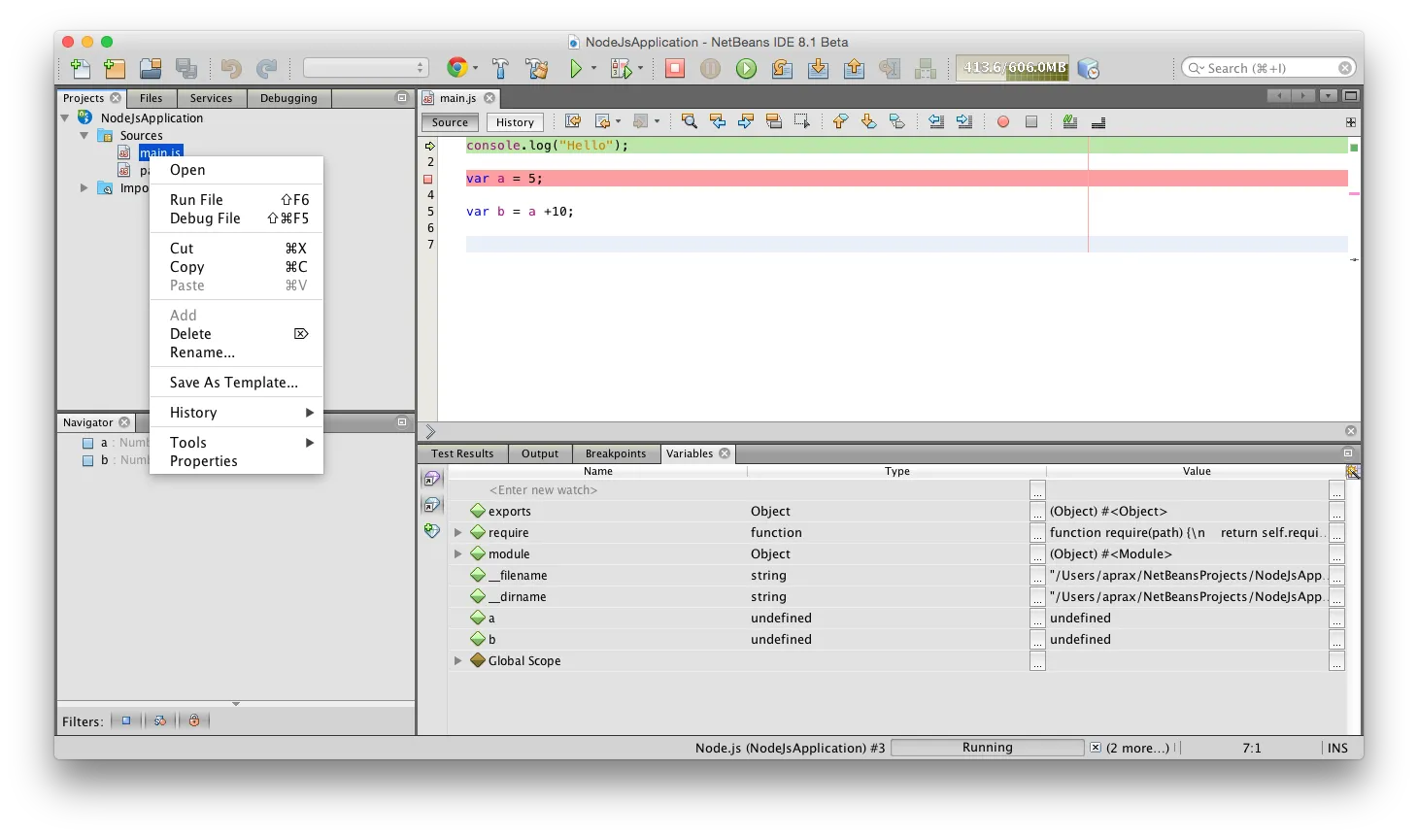Screen dimensions: 1418x837
Task: Click the value ellipsis button in exports row
Action: pyautogui.click(x=1336, y=512)
